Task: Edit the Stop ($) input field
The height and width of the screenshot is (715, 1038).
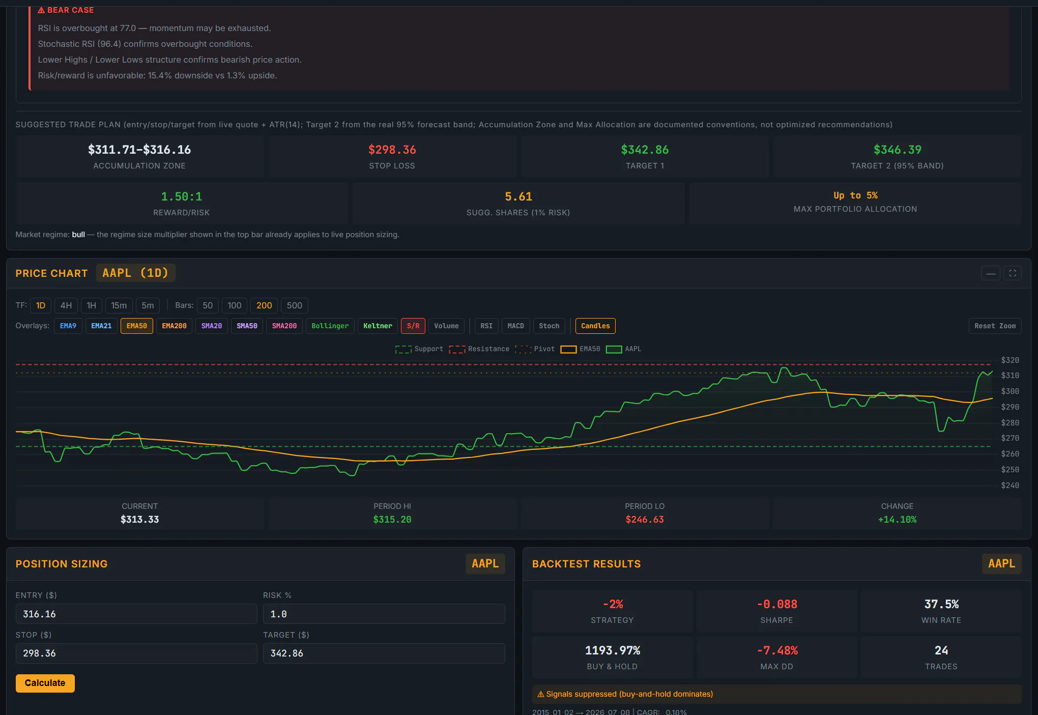Action: (x=136, y=653)
